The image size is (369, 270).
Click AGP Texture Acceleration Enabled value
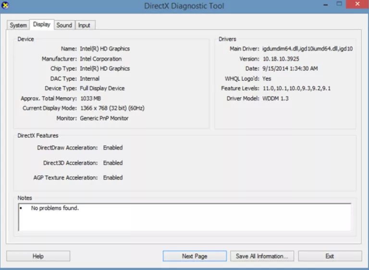coord(113,178)
